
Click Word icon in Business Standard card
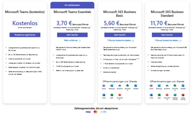(151, 95)
